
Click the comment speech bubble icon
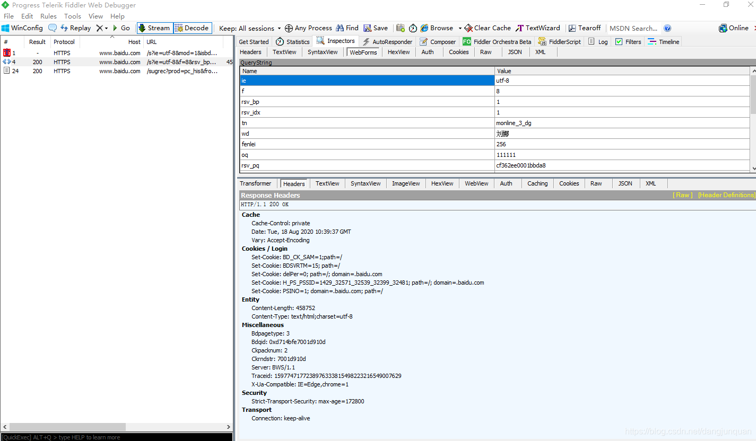[x=53, y=28]
